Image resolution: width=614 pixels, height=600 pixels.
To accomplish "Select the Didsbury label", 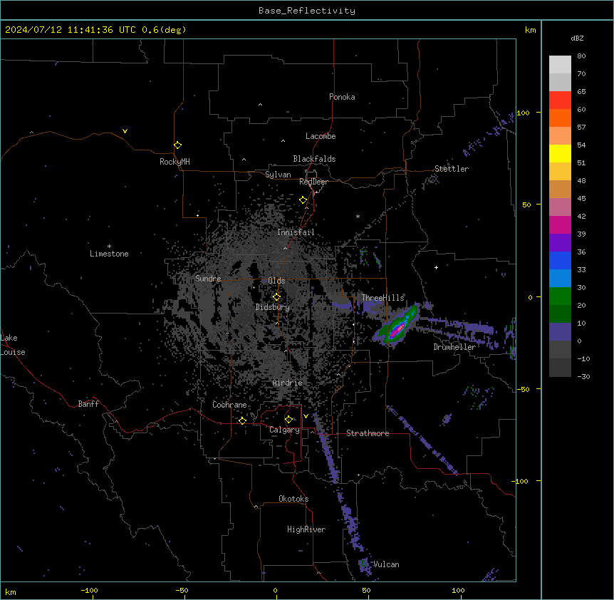I will [273, 307].
